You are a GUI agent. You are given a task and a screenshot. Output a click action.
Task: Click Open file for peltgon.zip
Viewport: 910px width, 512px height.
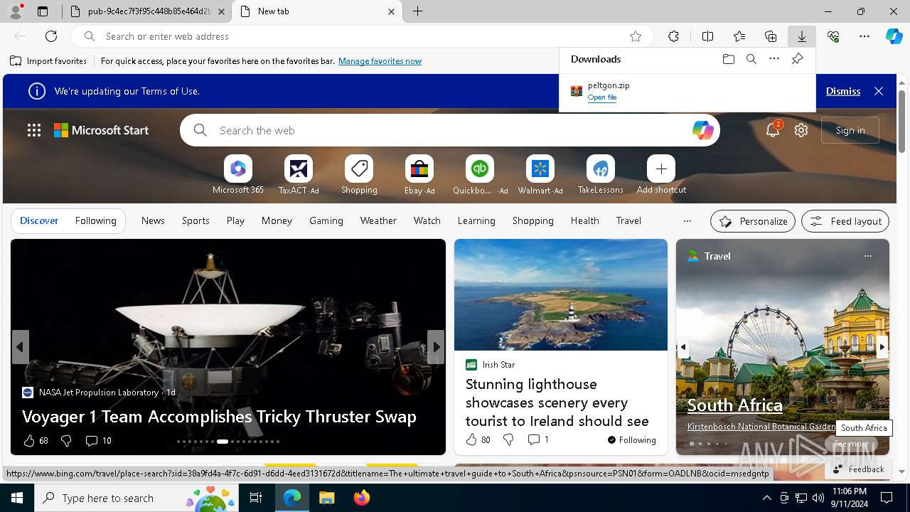601,97
